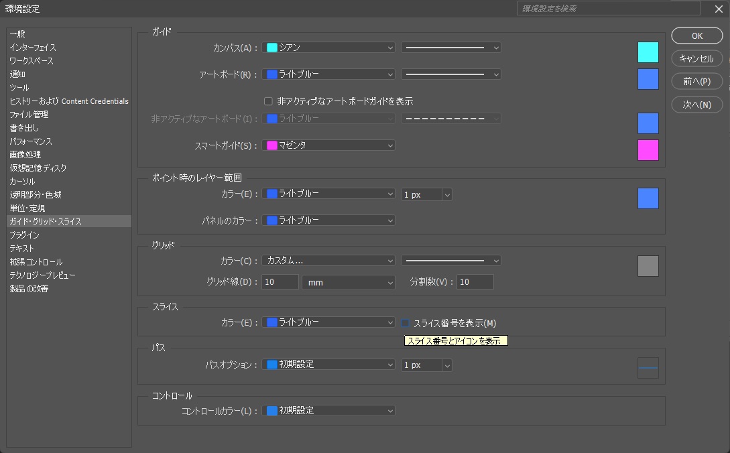Click 環境設定を検索 search field
730x453 pixels.
coord(609,9)
